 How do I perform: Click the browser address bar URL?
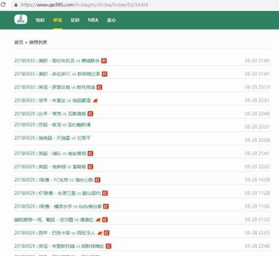84,4
